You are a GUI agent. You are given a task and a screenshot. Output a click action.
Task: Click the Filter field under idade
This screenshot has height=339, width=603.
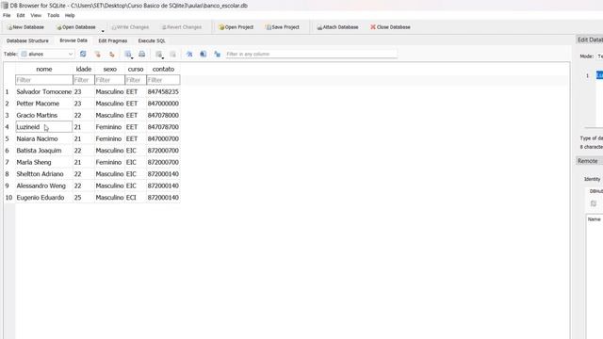pos(84,80)
